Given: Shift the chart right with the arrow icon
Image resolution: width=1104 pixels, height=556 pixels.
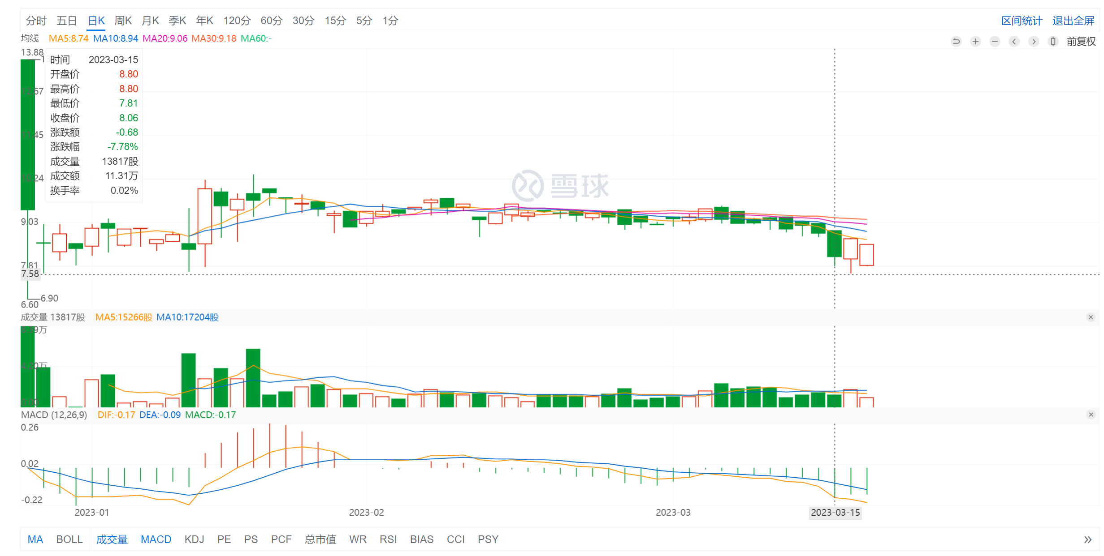Looking at the screenshot, I should (x=1034, y=42).
